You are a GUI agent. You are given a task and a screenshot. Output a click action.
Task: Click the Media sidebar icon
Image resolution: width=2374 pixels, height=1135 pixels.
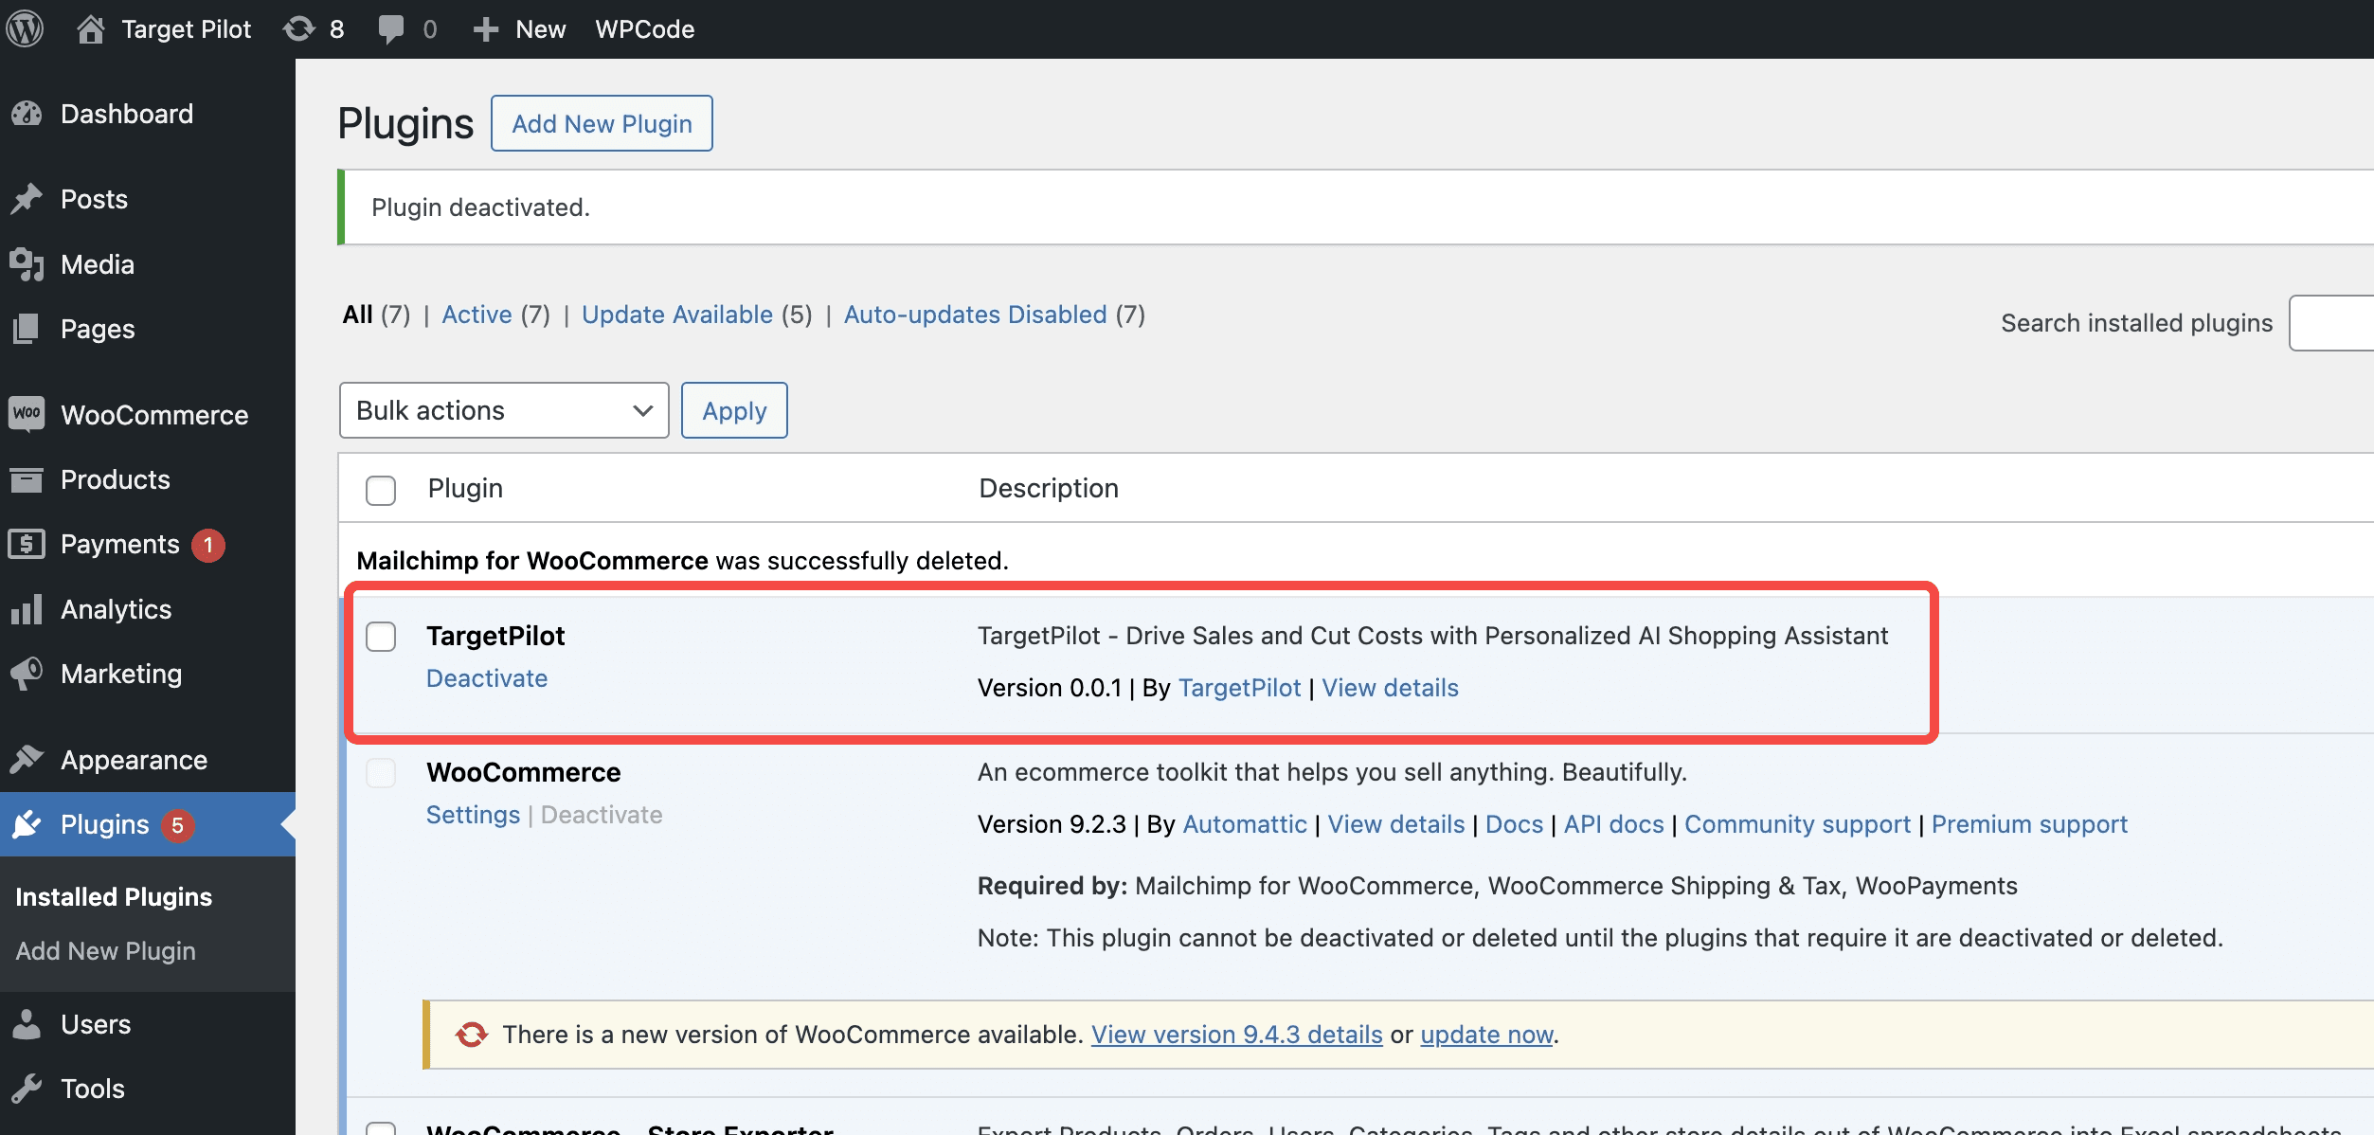coord(27,264)
